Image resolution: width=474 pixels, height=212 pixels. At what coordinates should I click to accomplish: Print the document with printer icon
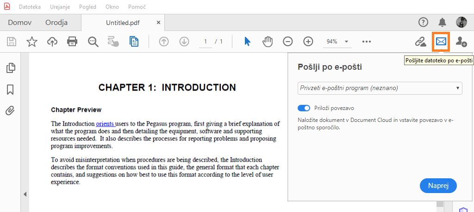click(x=72, y=42)
